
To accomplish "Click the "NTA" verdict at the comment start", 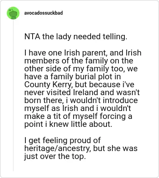I will point(32,36).
